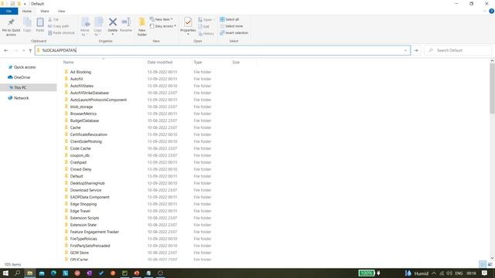Sort by the Name column header

click(69, 62)
